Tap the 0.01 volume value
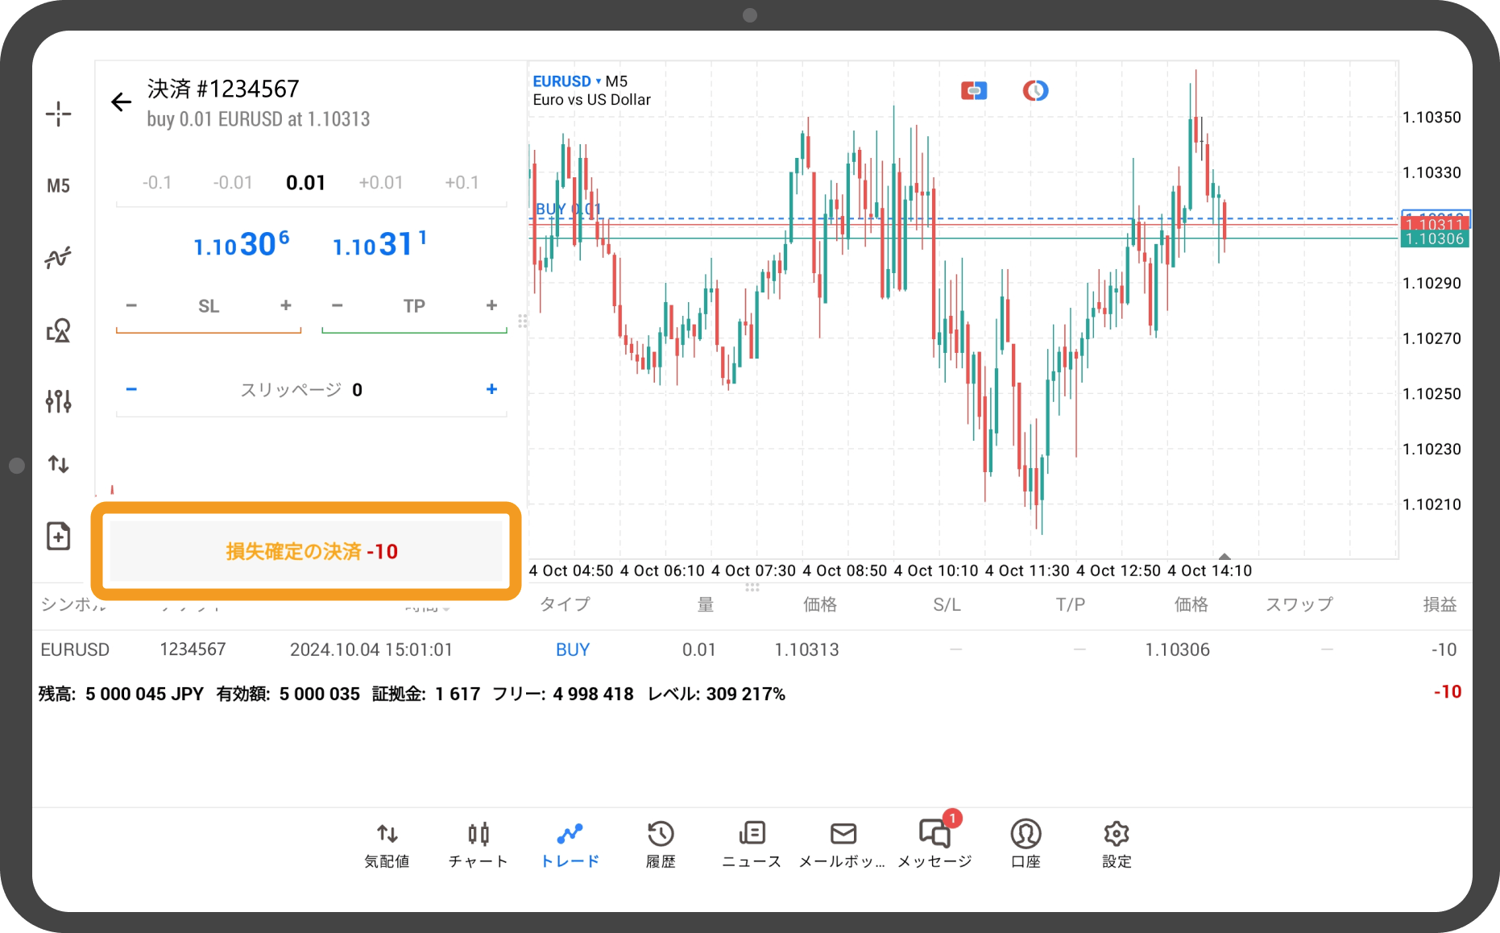 (305, 183)
